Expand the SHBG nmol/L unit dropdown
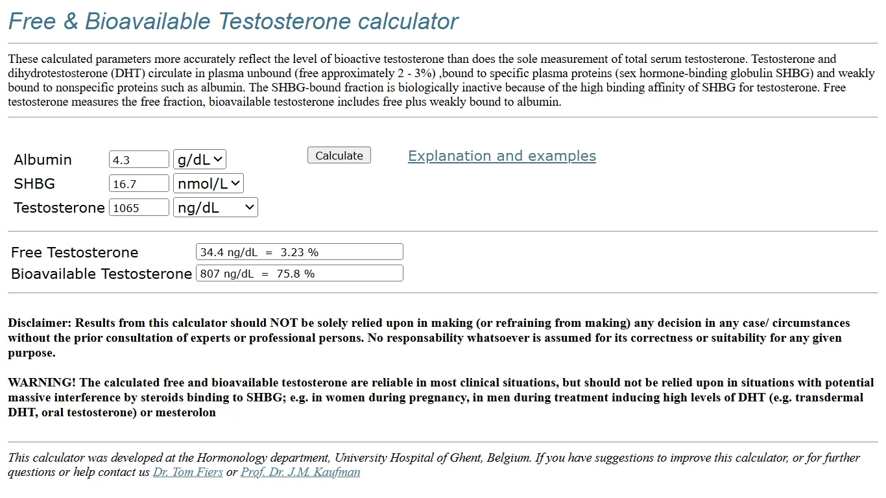The width and height of the screenshot is (886, 498). pyautogui.click(x=208, y=184)
